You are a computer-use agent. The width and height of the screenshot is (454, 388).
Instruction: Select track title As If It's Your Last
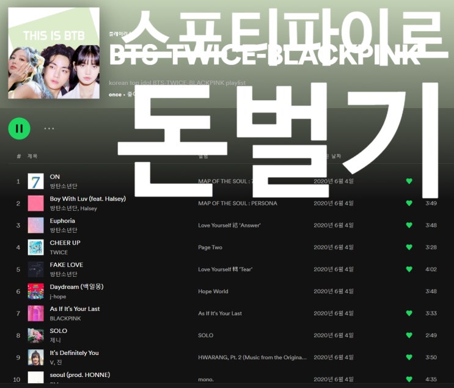point(75,309)
